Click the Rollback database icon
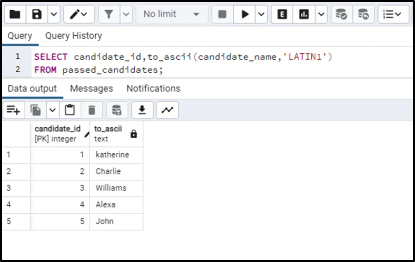This screenshot has height=262, width=415. (x=364, y=14)
